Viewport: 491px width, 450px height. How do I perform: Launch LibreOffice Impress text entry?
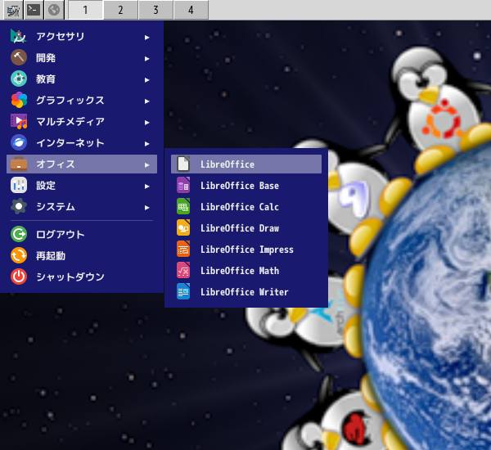click(247, 250)
